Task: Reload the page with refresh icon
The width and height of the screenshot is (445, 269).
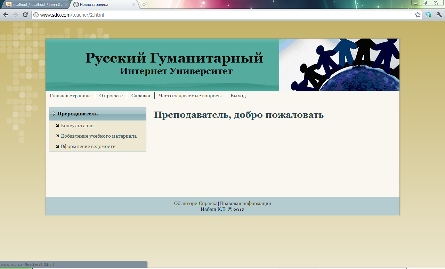Action: 25,15
